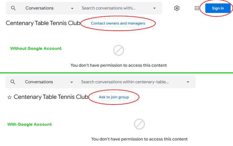
Task: Open search options arrow after "within centenary-table..."
Action: click(188, 82)
